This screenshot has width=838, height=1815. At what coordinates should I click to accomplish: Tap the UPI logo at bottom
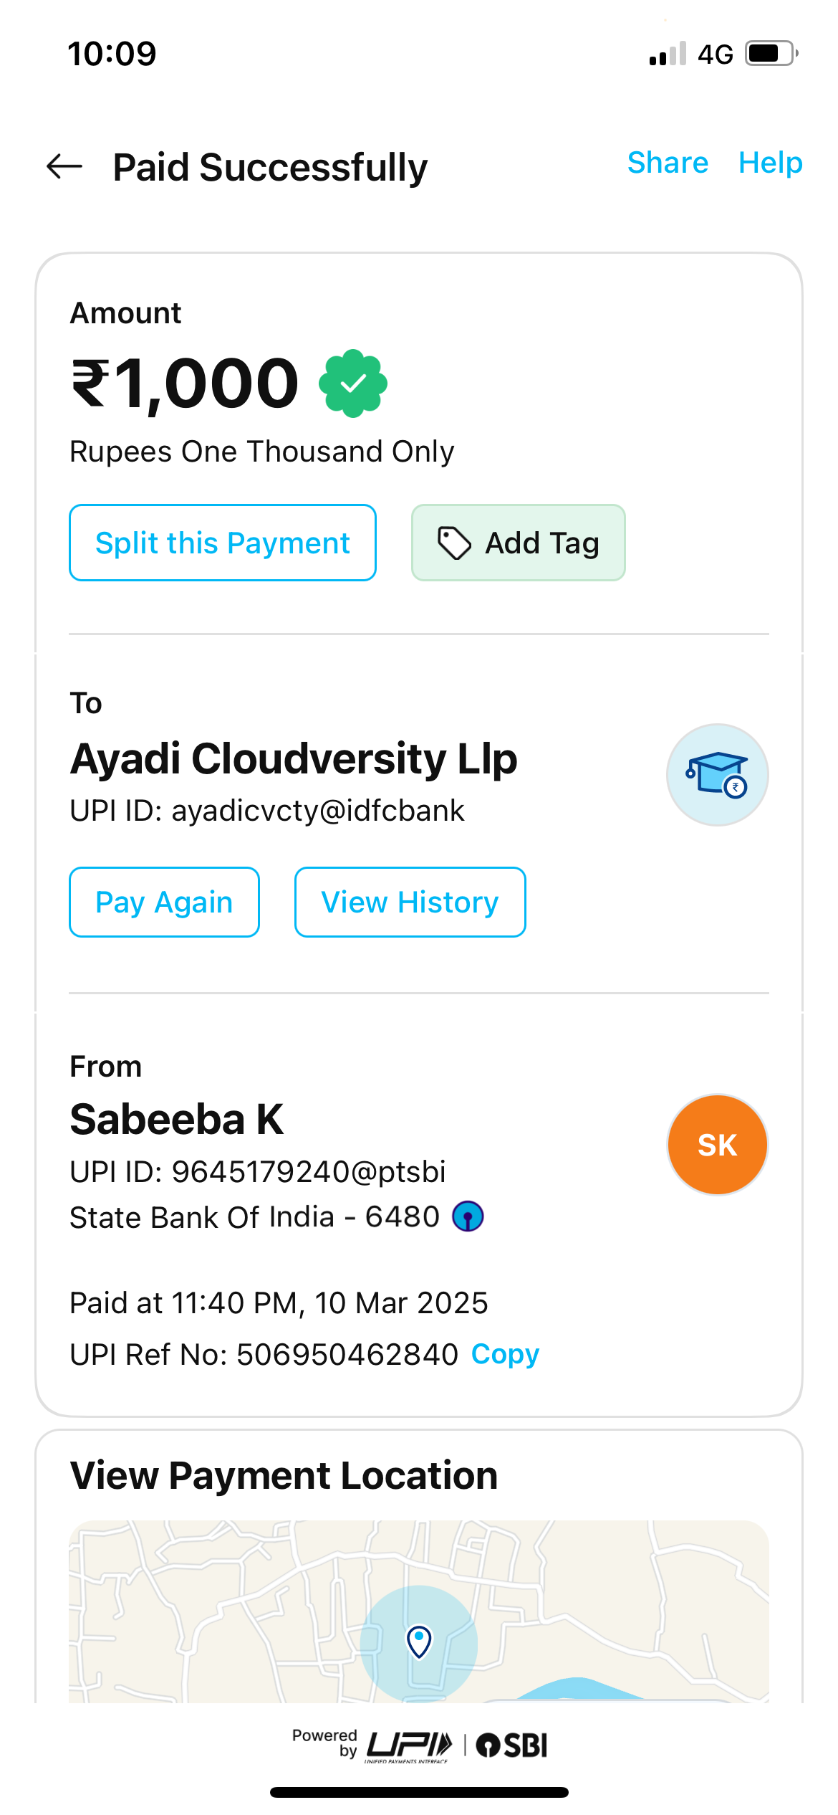[409, 1745]
